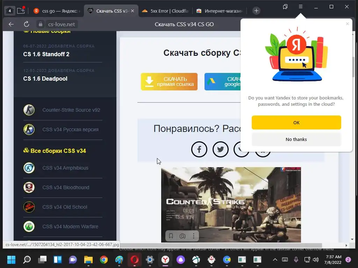Switch to Opera on the taskbar
The height and width of the screenshot is (268, 358).
(135, 259)
